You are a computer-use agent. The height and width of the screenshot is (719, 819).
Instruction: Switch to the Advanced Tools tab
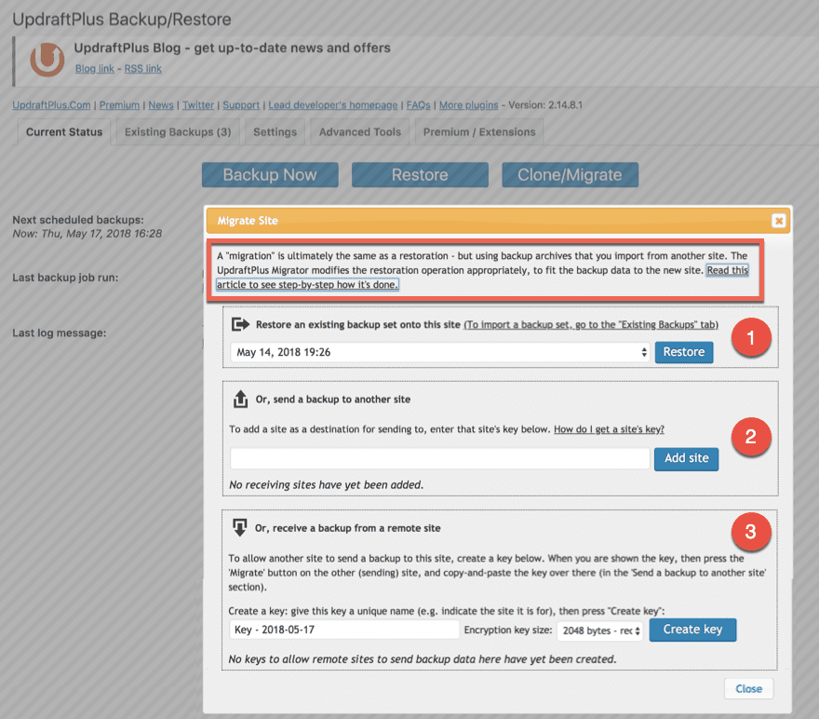point(358,131)
